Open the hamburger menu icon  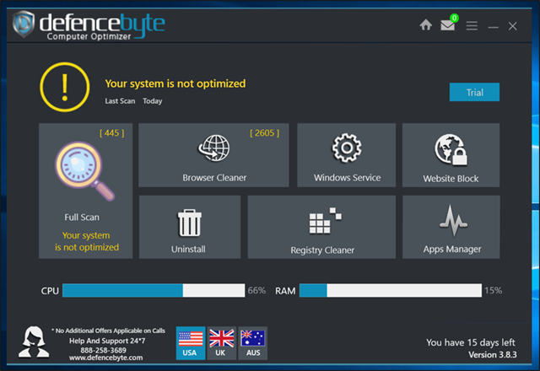pyautogui.click(x=472, y=26)
